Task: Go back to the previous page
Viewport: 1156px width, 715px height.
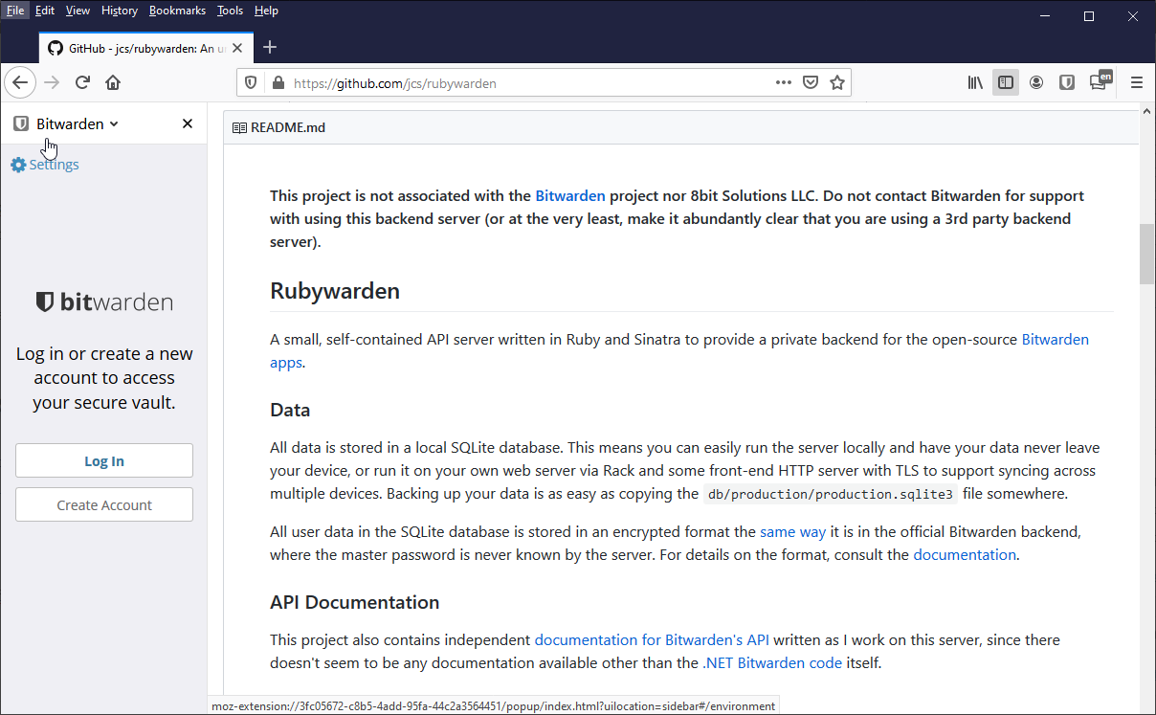Action: (x=20, y=82)
